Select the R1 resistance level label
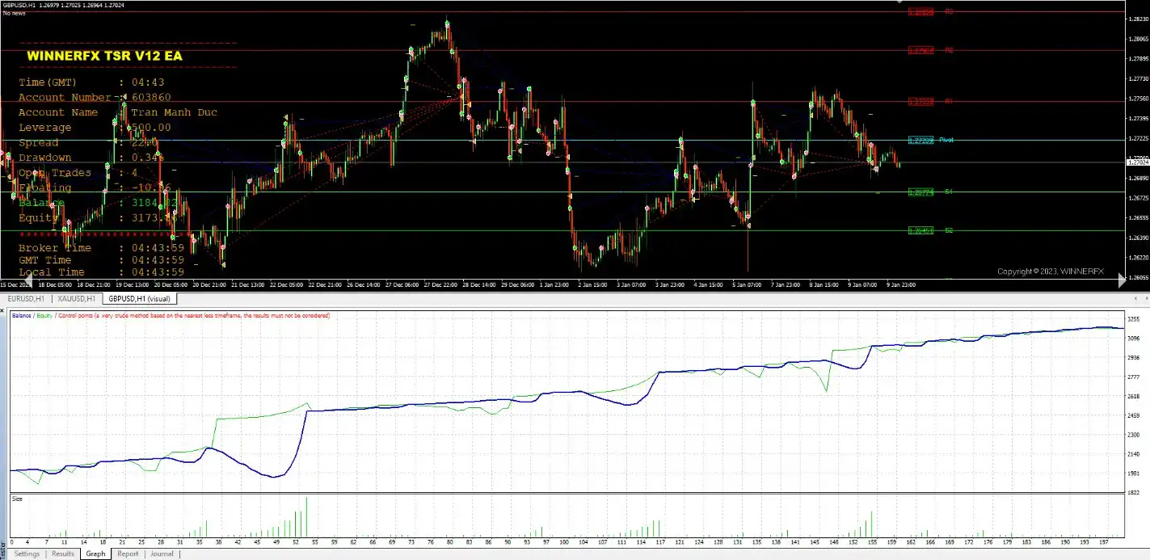This screenshot has width=1150, height=560. click(x=949, y=101)
